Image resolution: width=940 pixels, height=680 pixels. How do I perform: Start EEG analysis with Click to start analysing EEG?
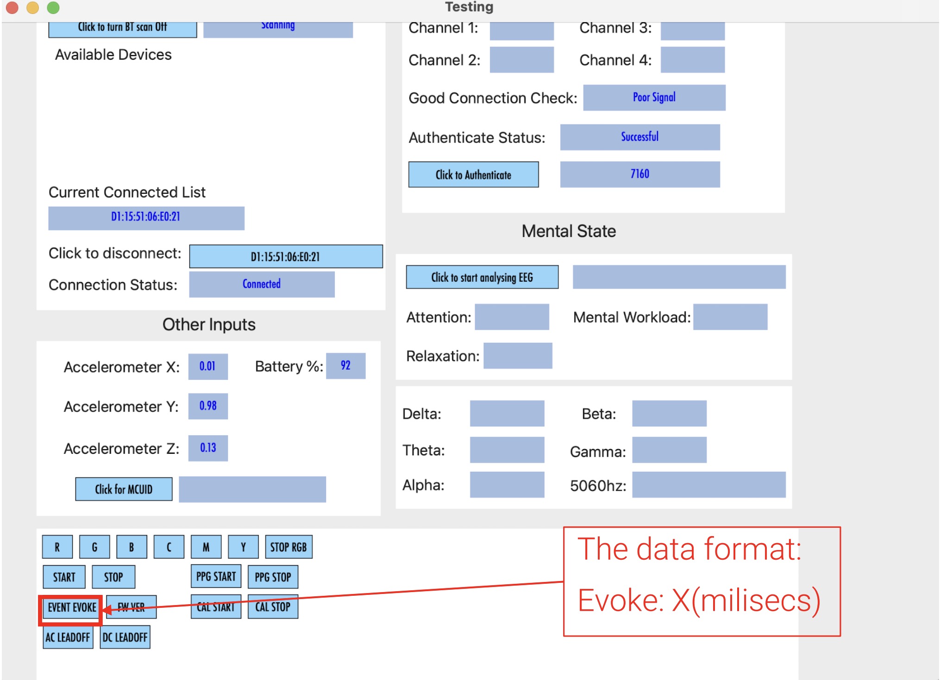[x=482, y=277]
